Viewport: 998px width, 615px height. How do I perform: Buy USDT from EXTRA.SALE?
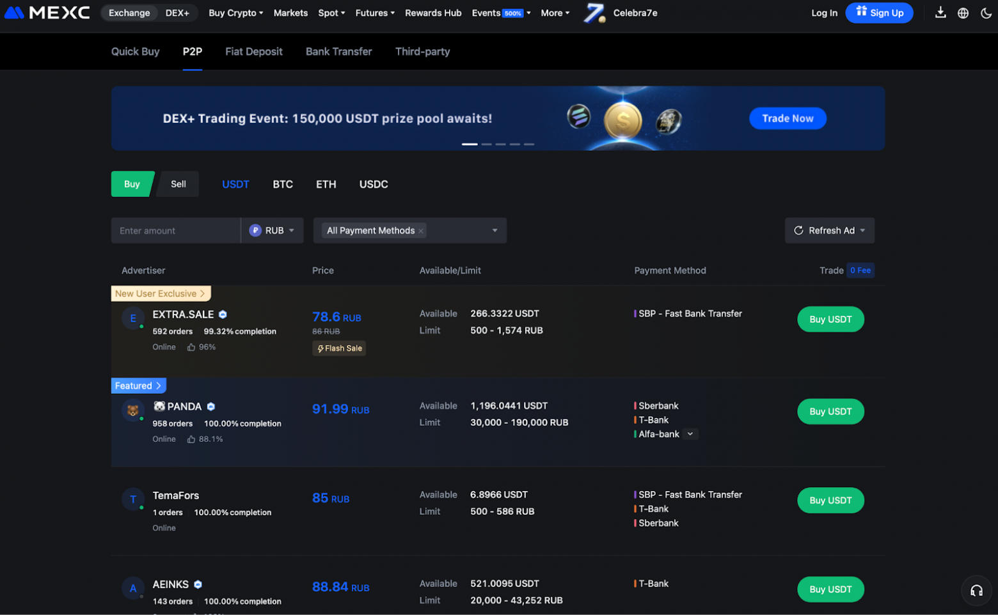pyautogui.click(x=830, y=320)
